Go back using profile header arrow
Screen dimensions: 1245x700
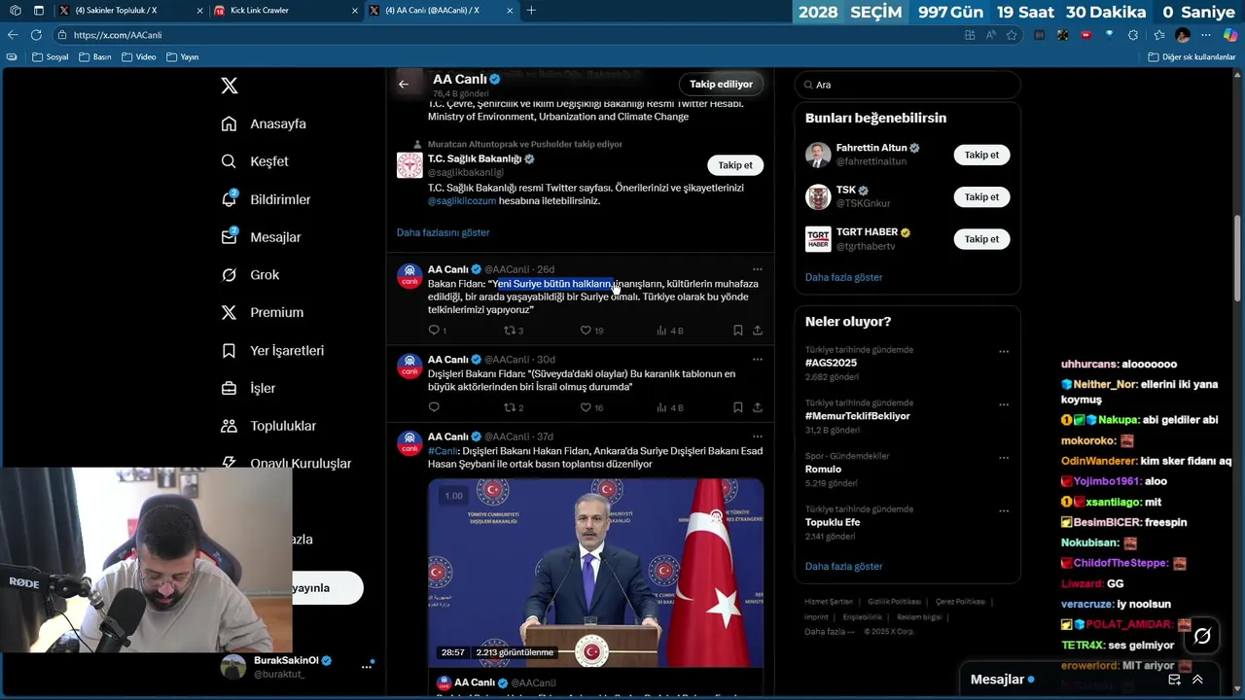pyautogui.click(x=404, y=84)
